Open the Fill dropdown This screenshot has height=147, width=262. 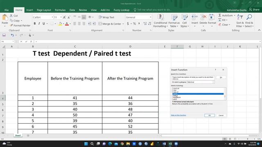pyautogui.click(x=223, y=20)
